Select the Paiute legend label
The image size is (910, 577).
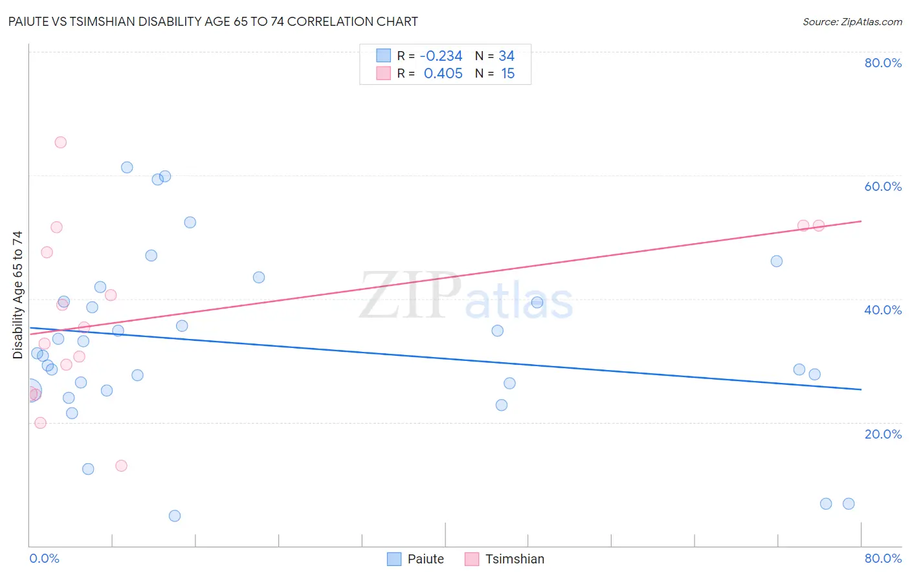pos(426,559)
